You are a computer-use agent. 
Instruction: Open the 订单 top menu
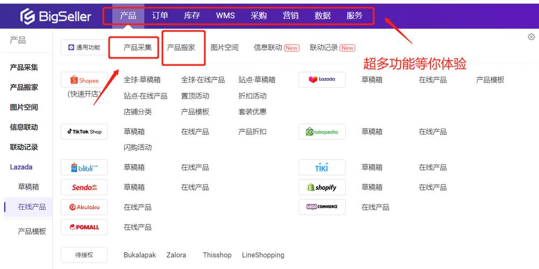click(160, 16)
